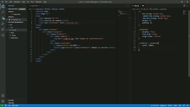
Task: Open index.html in the workspace tree
Action: point(14,38)
